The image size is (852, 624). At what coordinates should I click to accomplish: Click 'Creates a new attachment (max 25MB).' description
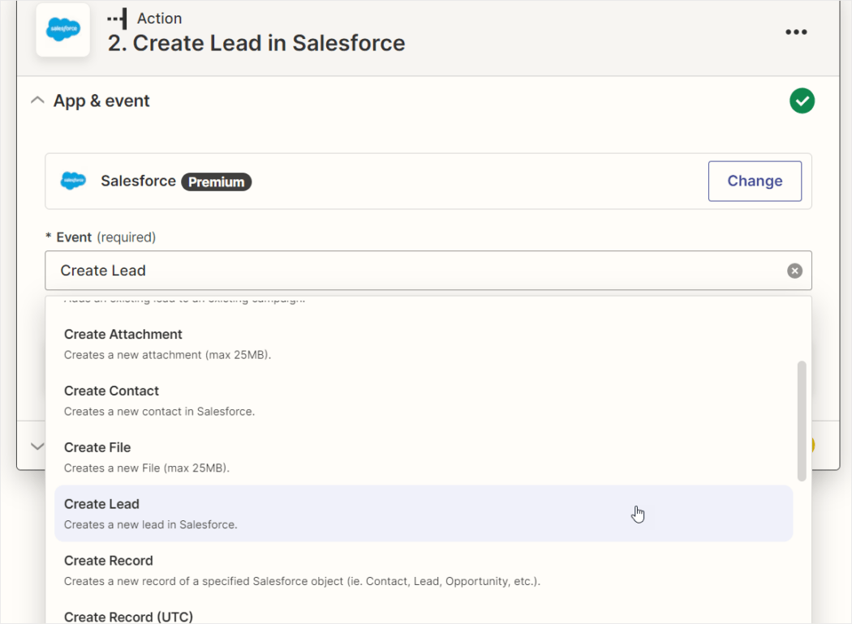coord(167,355)
